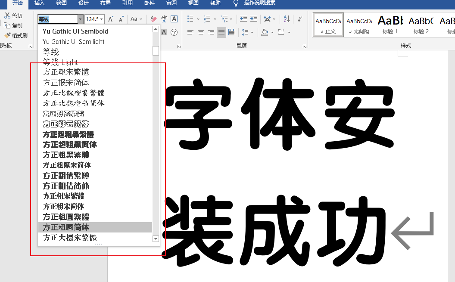
Task: Select the Phonetic Guide wén icon
Action: 164,19
